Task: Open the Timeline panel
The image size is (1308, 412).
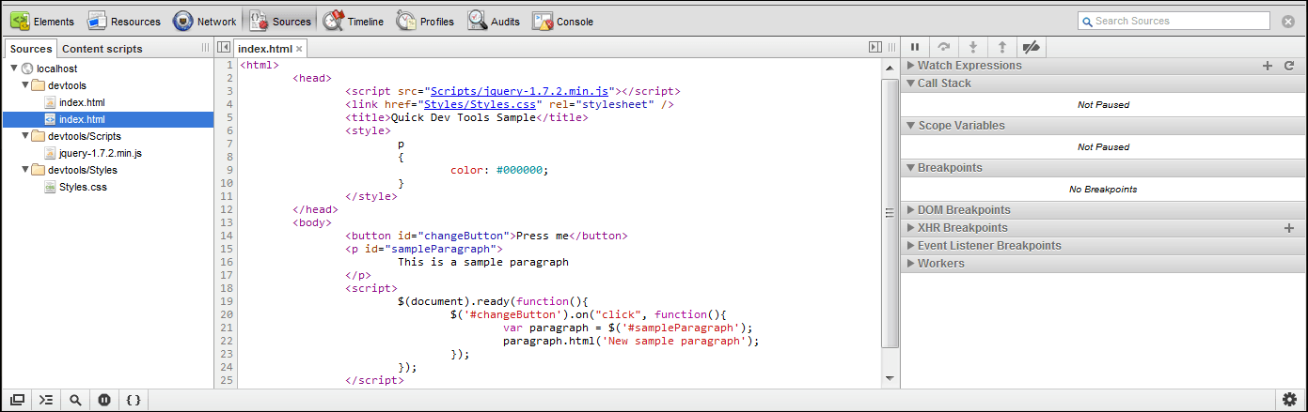Action: [x=354, y=21]
